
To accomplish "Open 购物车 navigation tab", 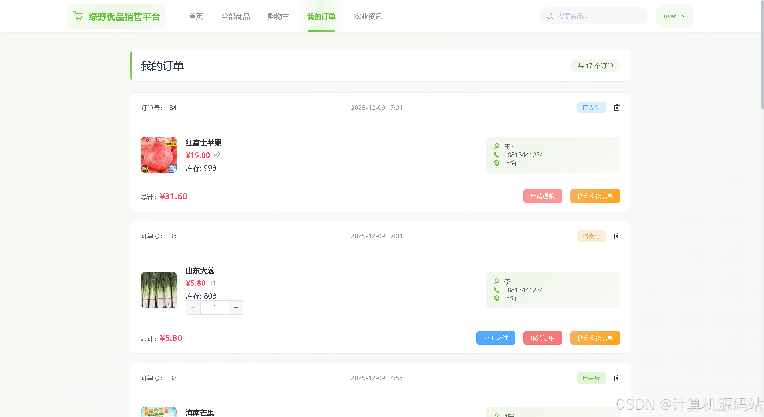I will pyautogui.click(x=278, y=16).
